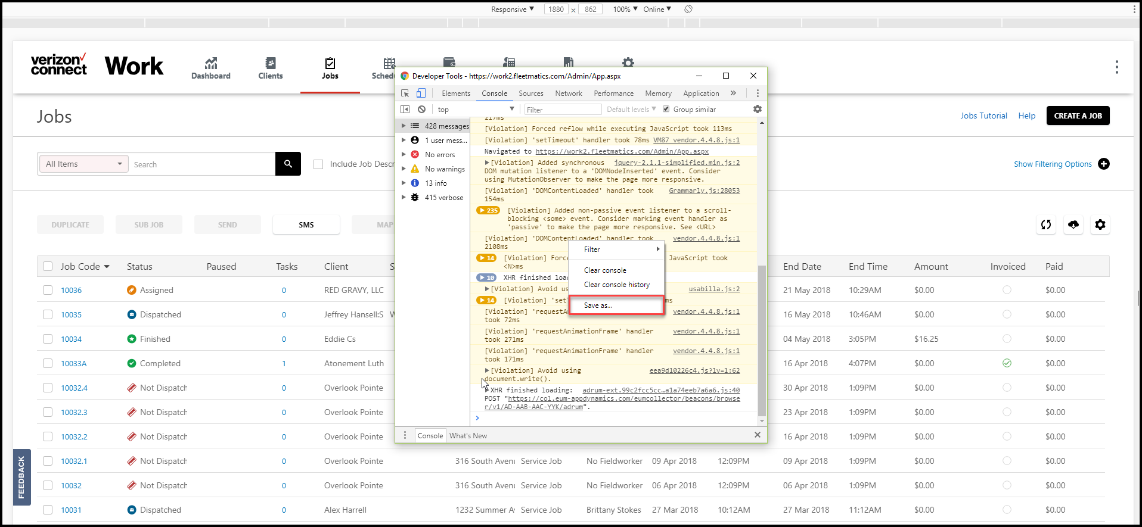Open the 100% zoom dropdown
This screenshot has width=1142, height=527.
625,9
